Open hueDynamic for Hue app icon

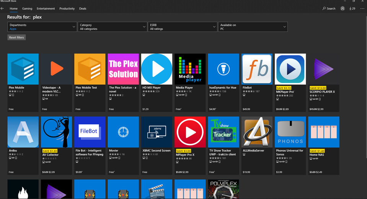tap(223, 69)
